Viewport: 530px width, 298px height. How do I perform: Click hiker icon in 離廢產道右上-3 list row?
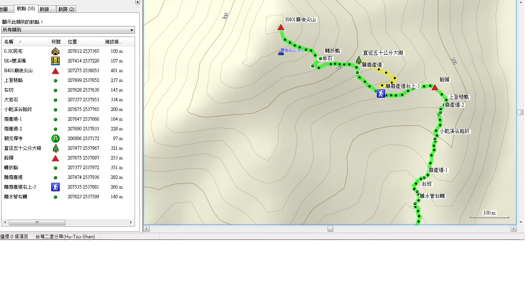[x=55, y=187]
